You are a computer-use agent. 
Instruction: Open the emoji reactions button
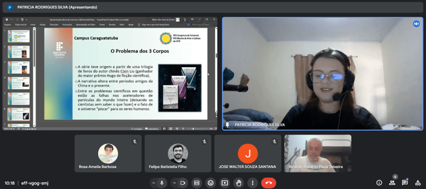[x=210, y=183]
